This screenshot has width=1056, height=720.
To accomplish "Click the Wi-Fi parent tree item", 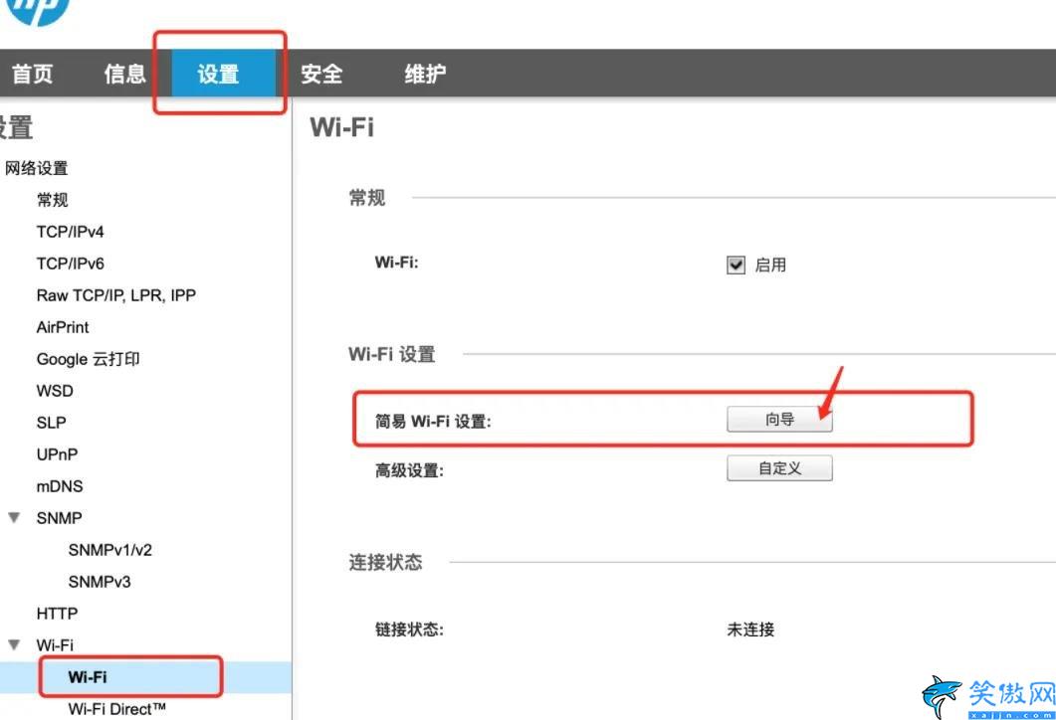I will (x=55, y=644).
